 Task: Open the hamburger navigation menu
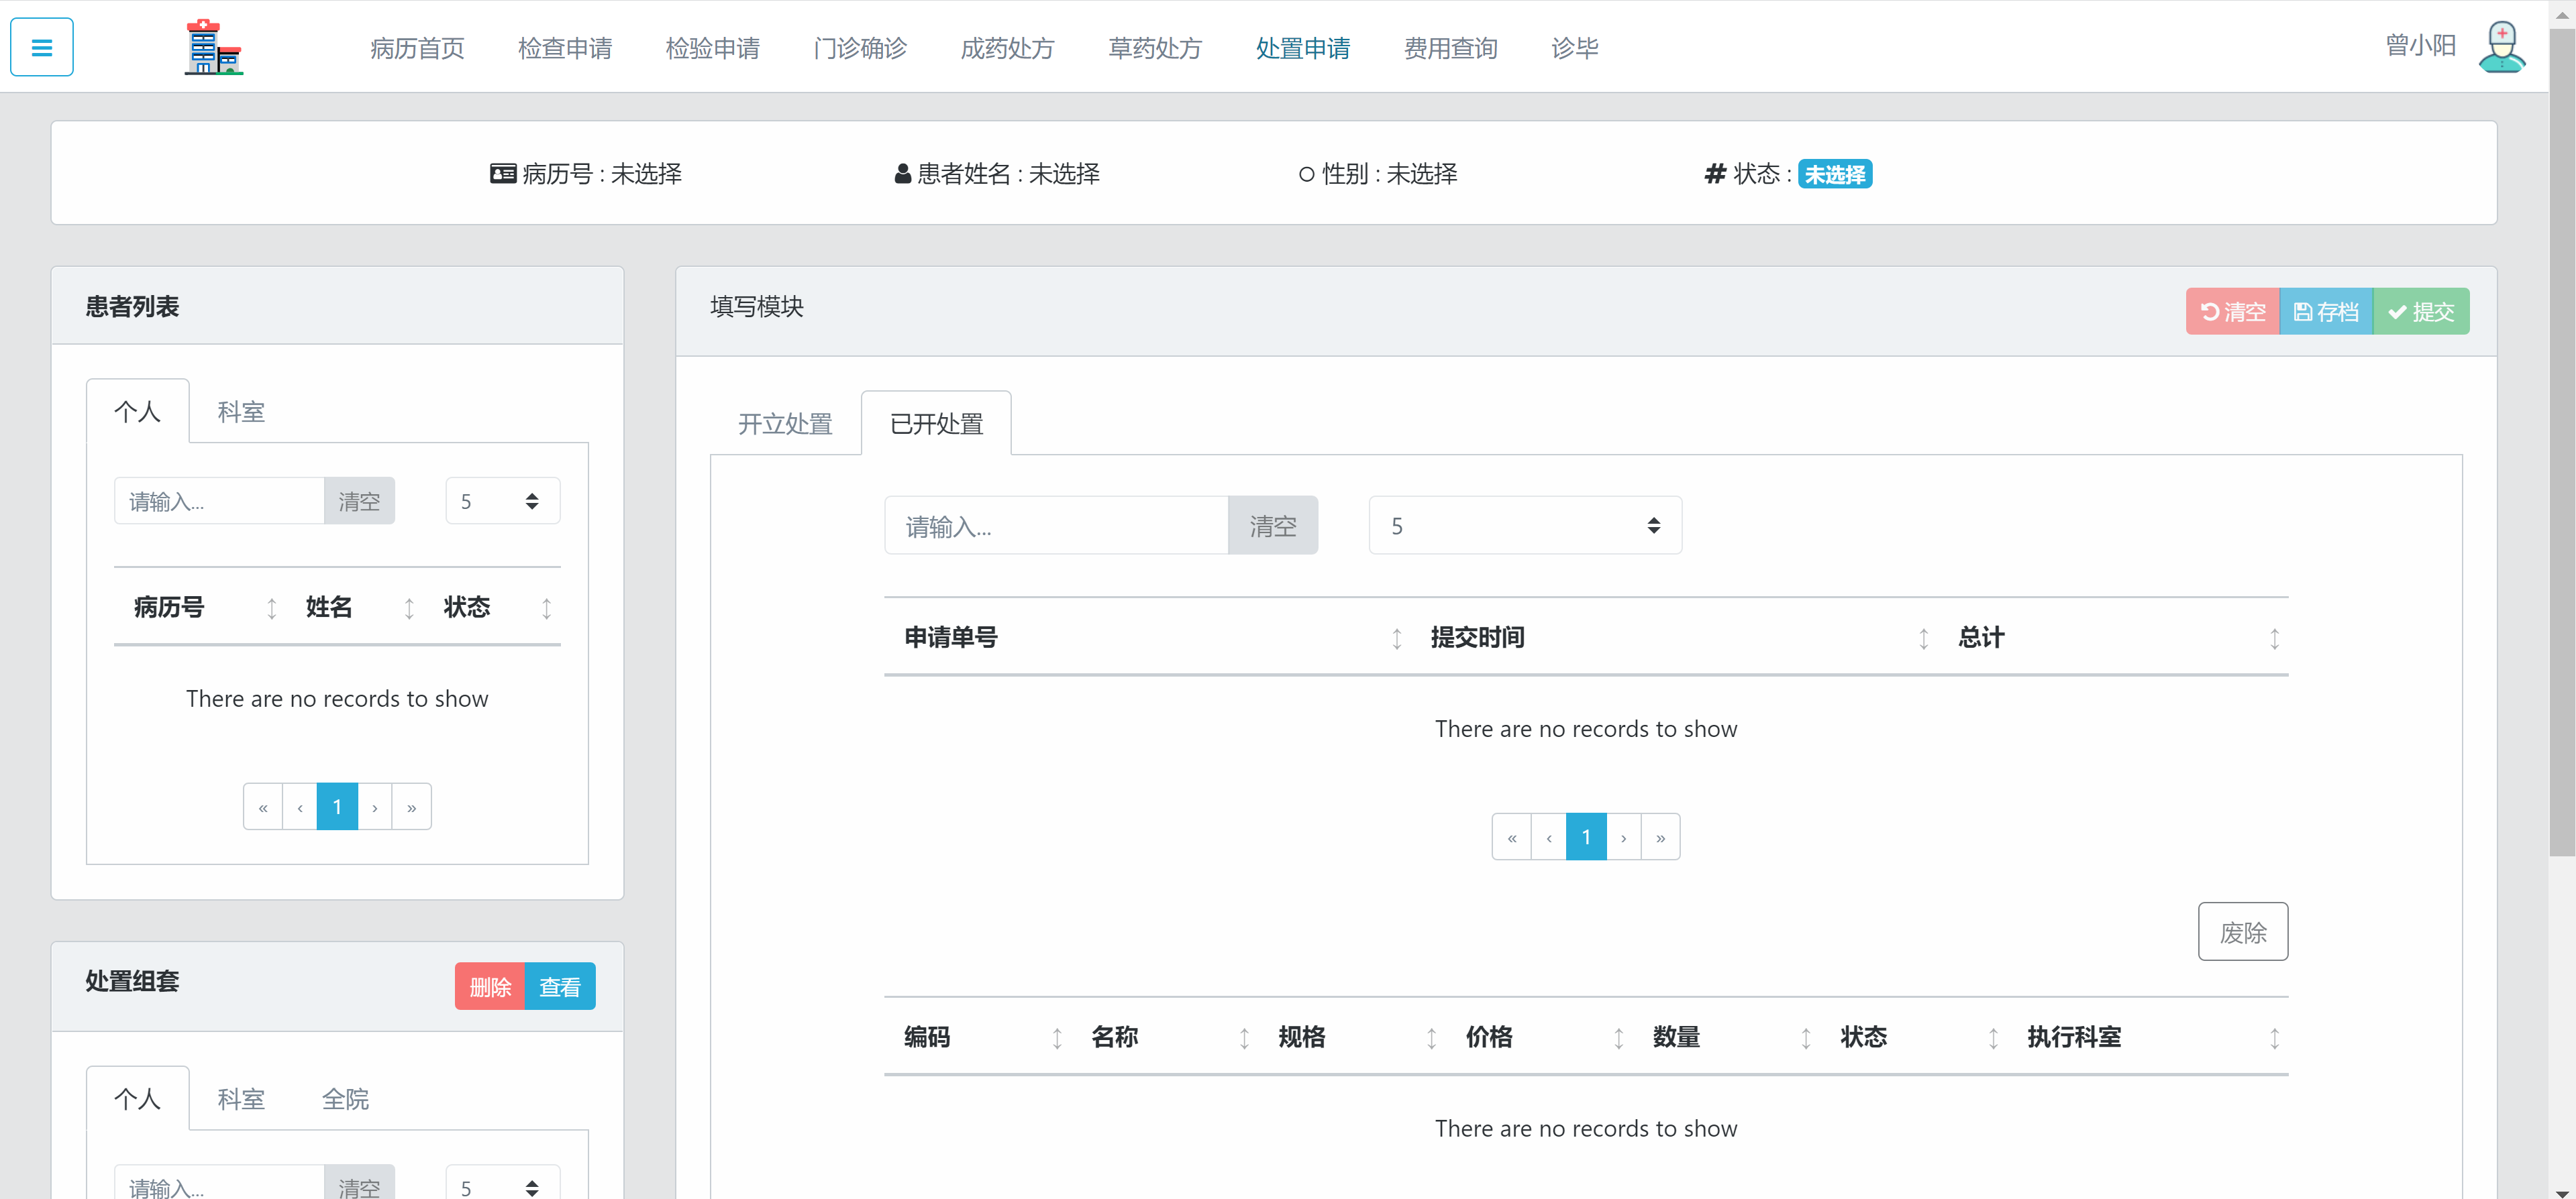(41, 47)
